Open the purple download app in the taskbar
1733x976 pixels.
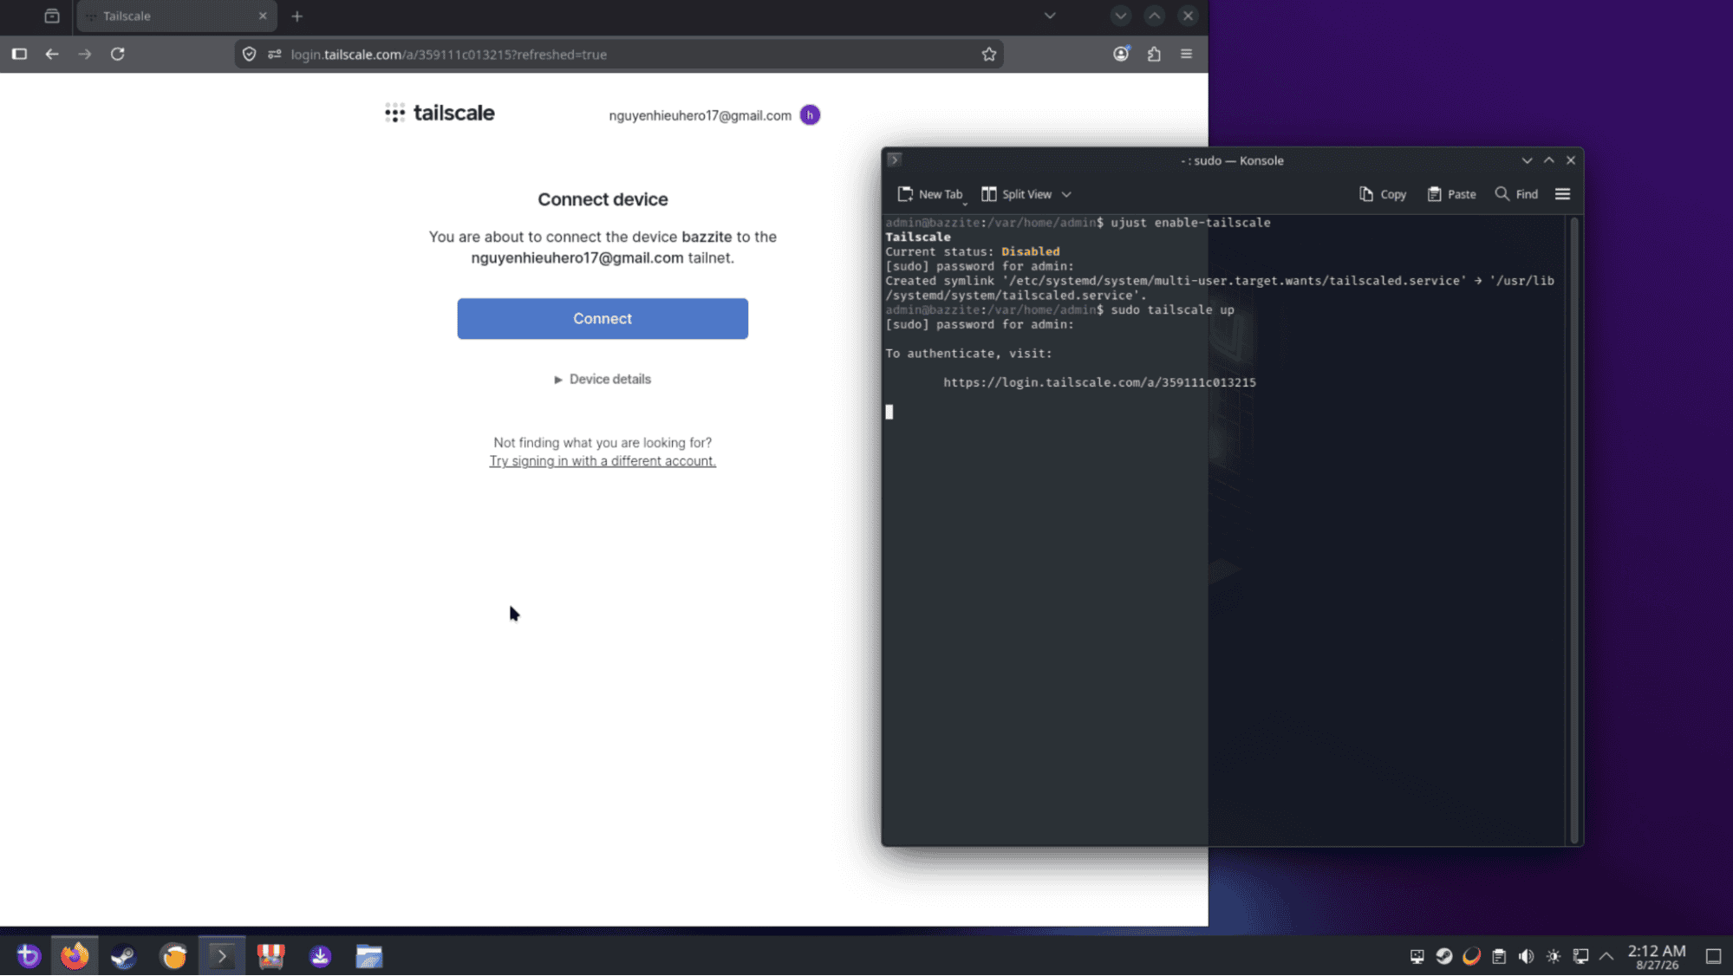pyautogui.click(x=321, y=956)
